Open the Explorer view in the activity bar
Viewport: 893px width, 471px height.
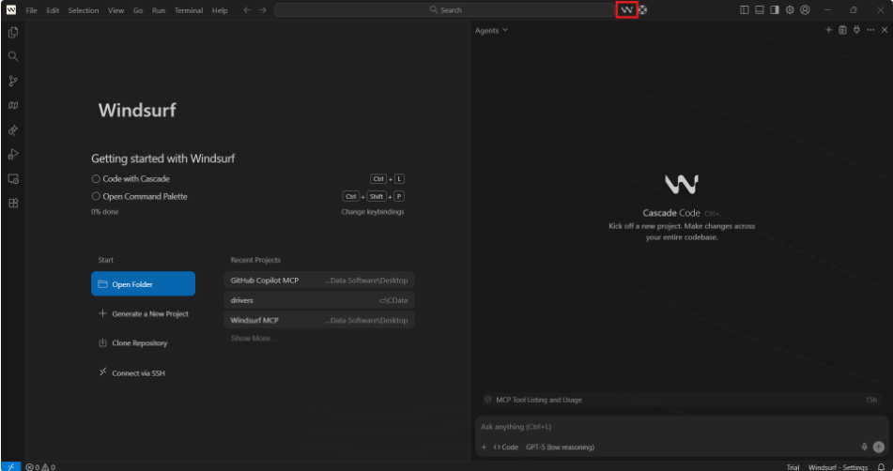tap(13, 33)
